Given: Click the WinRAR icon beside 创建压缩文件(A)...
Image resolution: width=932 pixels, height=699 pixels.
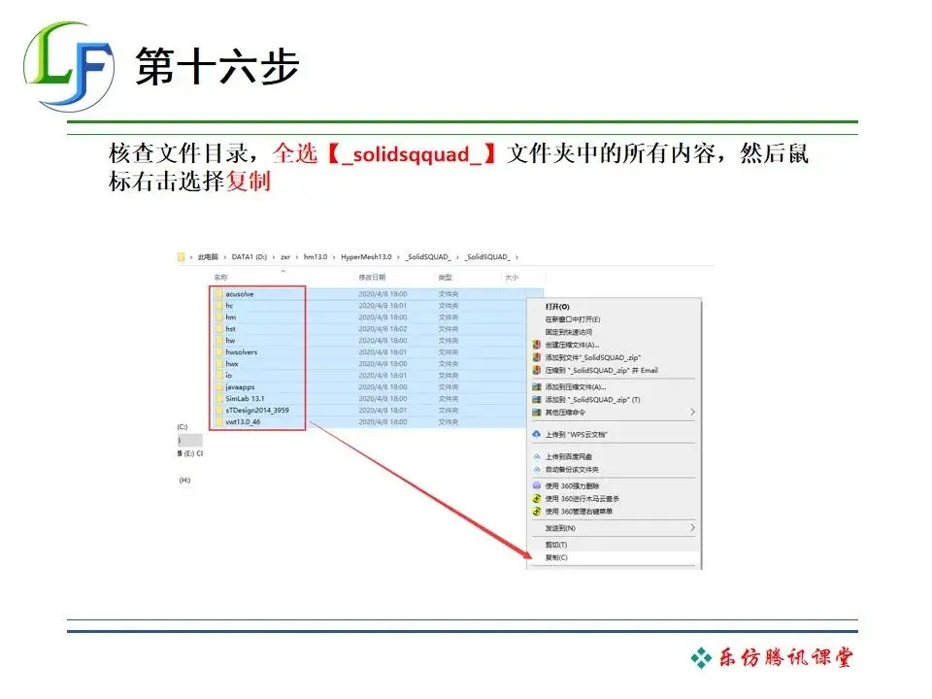Looking at the screenshot, I should 536,345.
